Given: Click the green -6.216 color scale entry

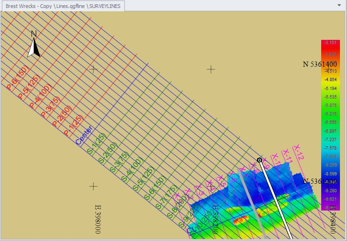Looking at the screenshot, I should pyautogui.click(x=330, y=114).
